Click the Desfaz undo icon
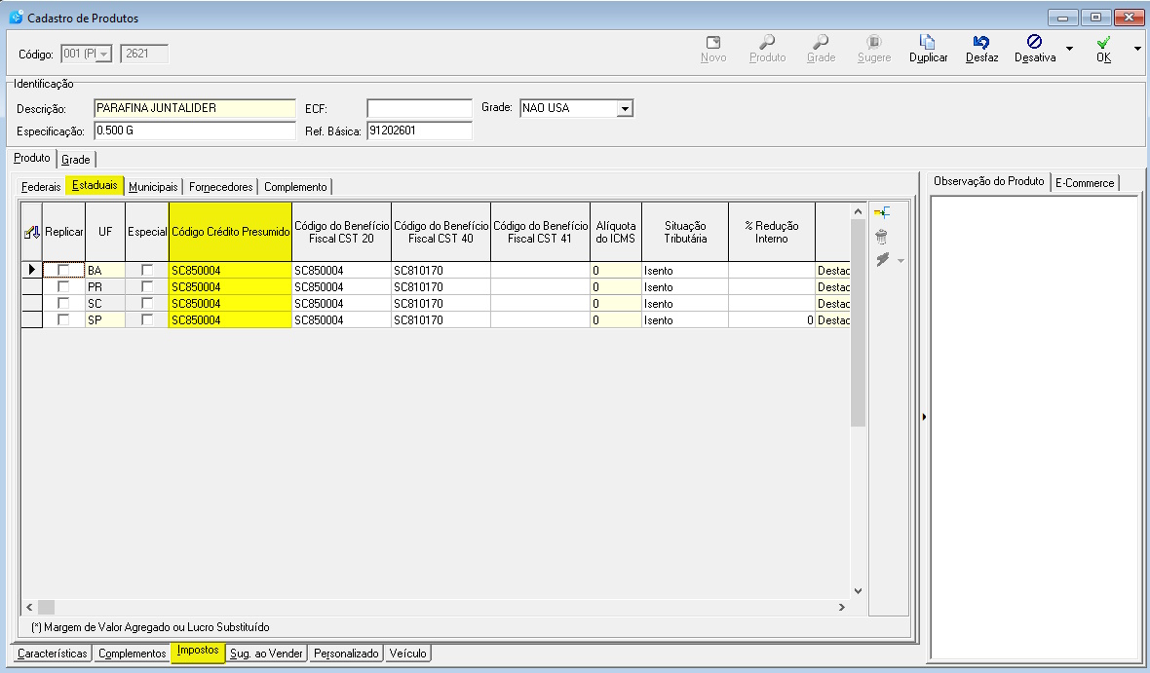 981,43
